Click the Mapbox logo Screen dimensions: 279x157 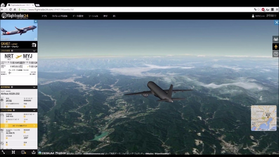tap(60, 153)
